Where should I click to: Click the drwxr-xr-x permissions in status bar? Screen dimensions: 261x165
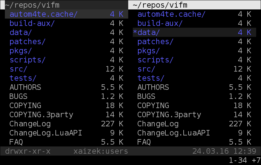28,151
